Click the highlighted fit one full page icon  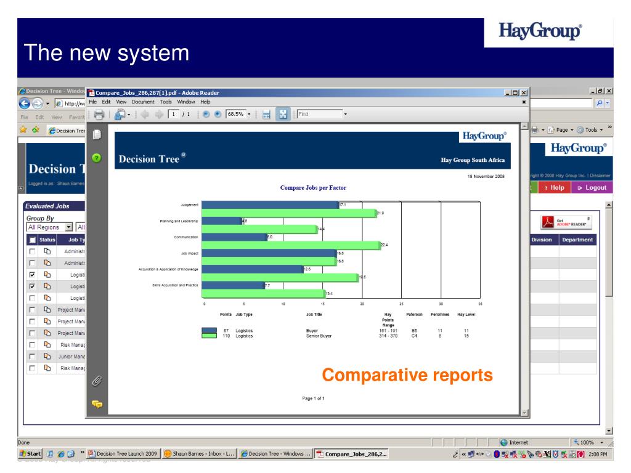283,114
